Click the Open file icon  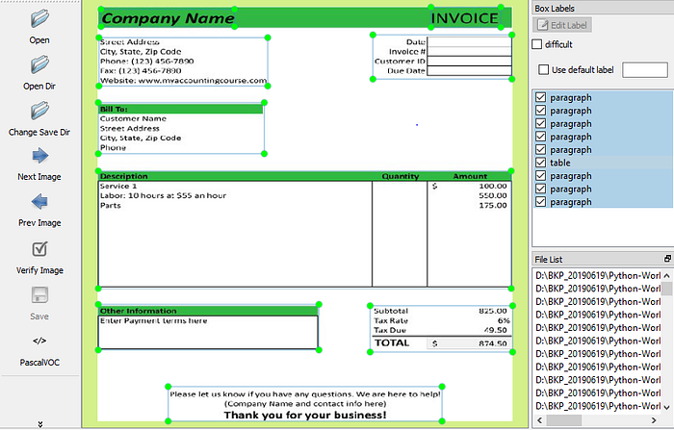pos(39,18)
